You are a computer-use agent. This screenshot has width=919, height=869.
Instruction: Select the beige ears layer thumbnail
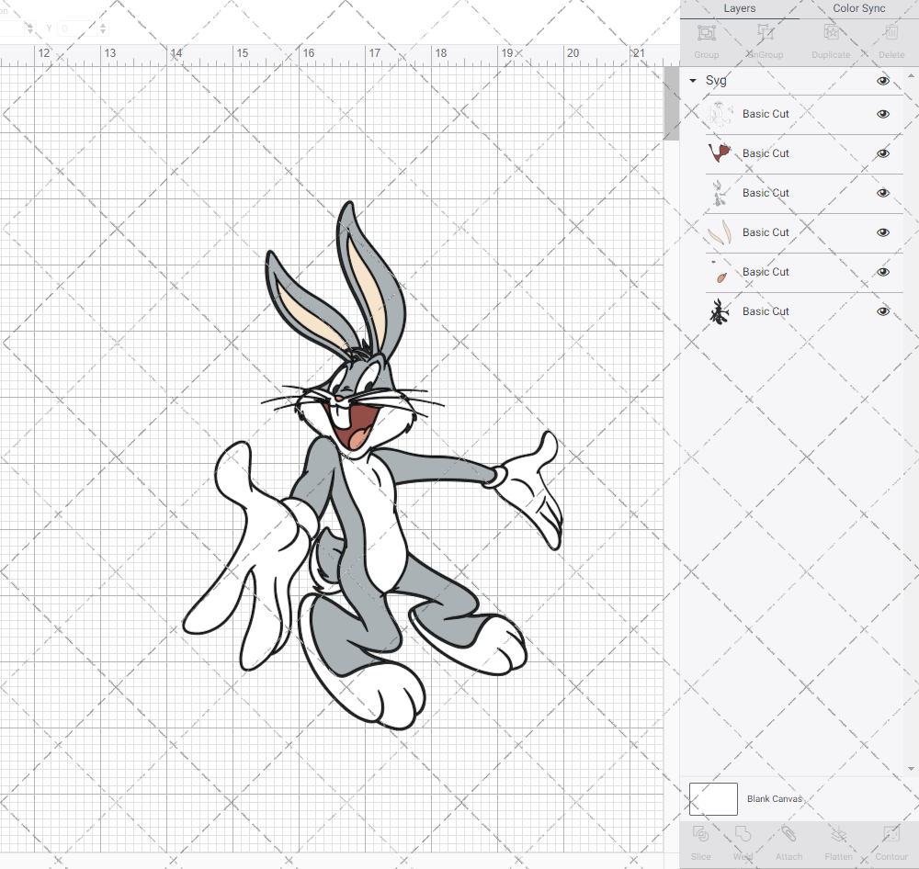[x=720, y=232]
